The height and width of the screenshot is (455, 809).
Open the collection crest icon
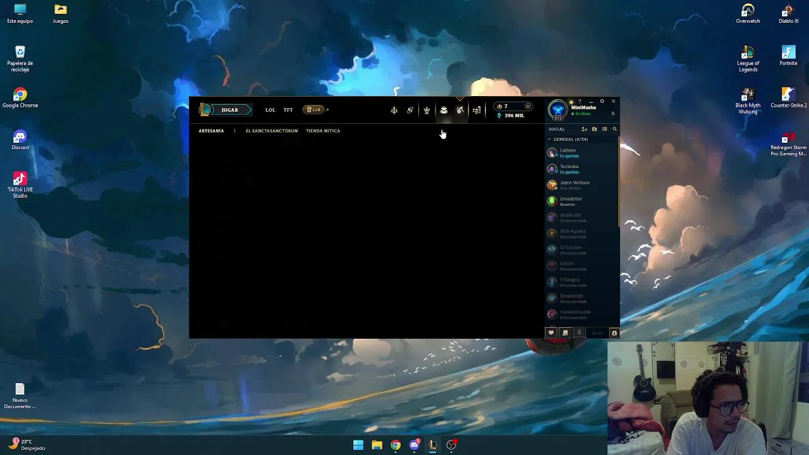click(x=427, y=110)
